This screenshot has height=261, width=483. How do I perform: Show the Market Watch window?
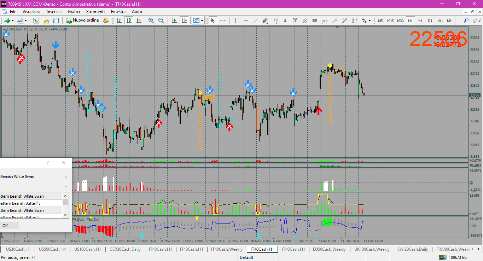36,21
